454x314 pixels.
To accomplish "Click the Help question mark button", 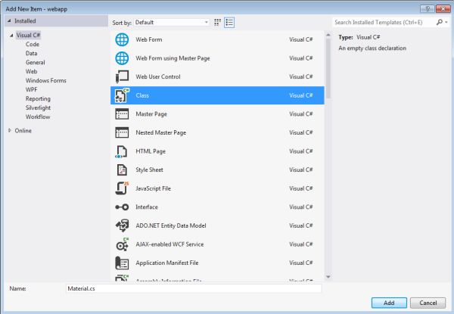I will coord(428,8).
